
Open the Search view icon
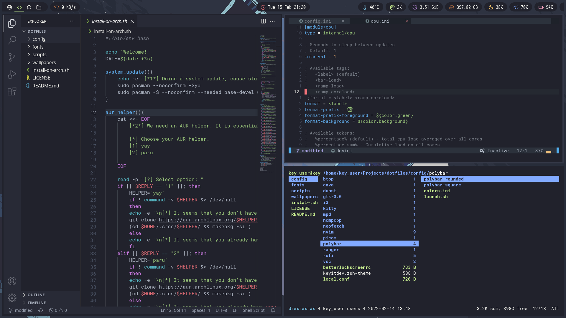(x=12, y=40)
